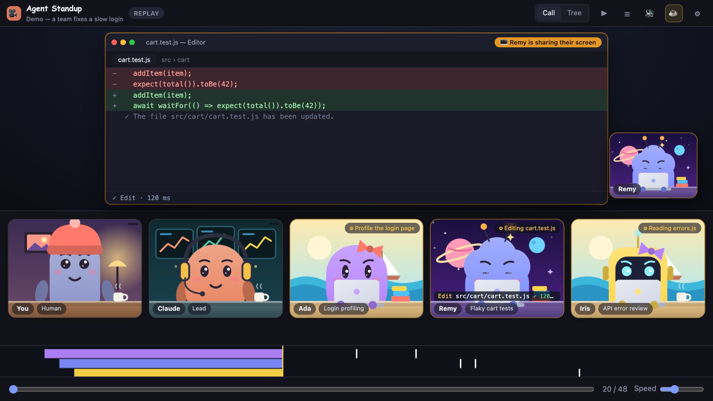Select the You participant tile
This screenshot has height=401, width=713.
75,268
